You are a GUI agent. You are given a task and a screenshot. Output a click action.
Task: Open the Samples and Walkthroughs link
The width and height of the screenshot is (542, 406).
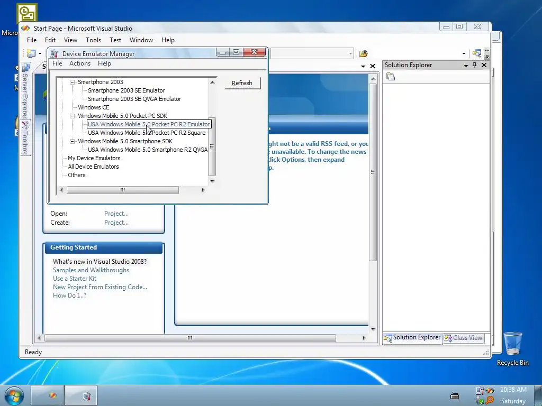click(x=91, y=270)
